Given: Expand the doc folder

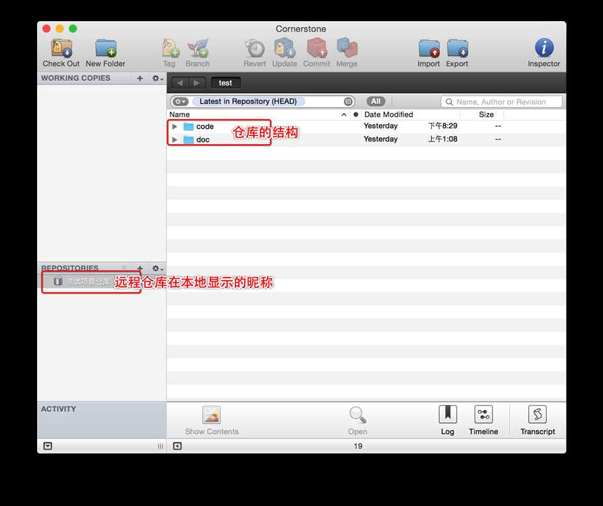Looking at the screenshot, I should [175, 139].
